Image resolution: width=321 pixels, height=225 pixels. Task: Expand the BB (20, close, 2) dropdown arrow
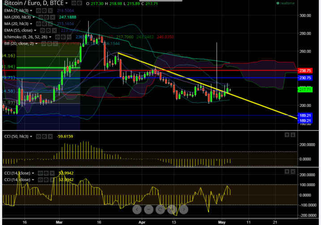click(x=36, y=43)
